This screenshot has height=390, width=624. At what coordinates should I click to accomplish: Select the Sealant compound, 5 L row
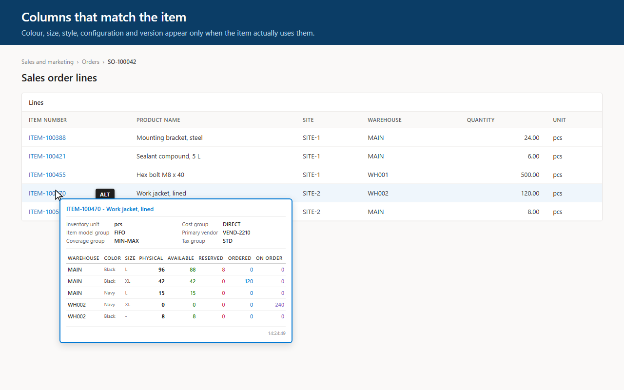[x=312, y=156]
